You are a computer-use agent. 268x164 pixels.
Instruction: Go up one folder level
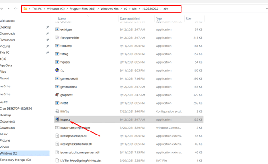pyautogui.click(x=16, y=9)
